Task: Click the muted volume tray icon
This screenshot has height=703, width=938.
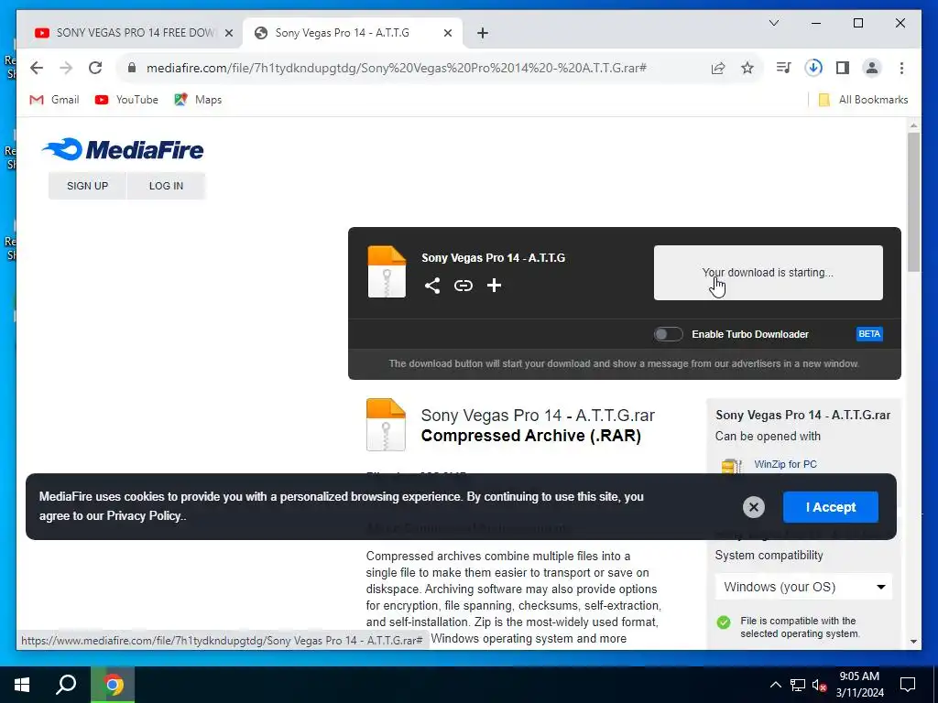Action: pos(820,685)
